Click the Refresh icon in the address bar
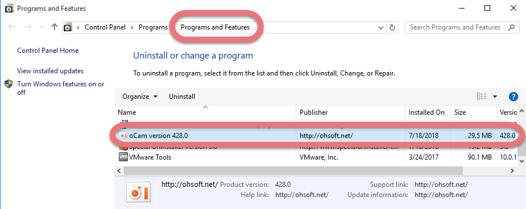Viewport: 526px width, 209px height. pyautogui.click(x=392, y=27)
